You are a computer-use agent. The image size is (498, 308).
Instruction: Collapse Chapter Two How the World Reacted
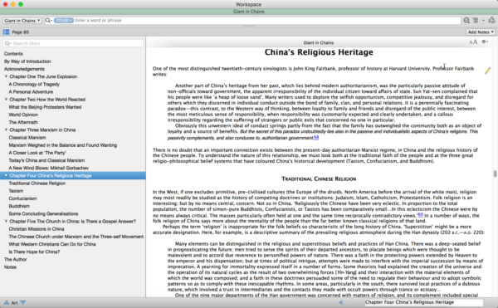(6, 100)
